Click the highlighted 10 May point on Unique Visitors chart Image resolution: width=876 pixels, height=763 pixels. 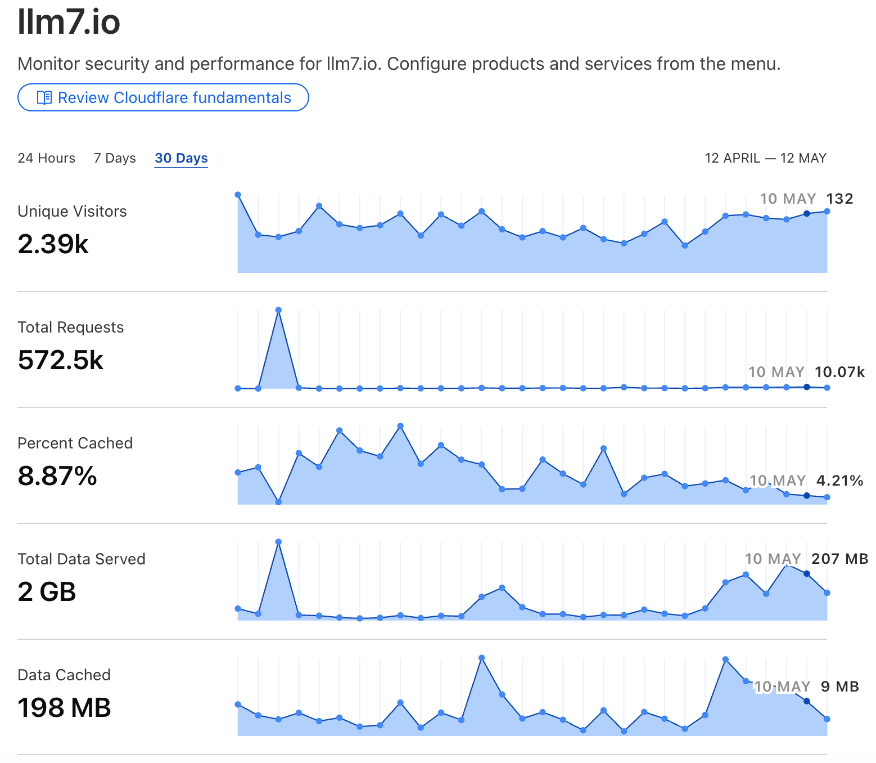807,213
